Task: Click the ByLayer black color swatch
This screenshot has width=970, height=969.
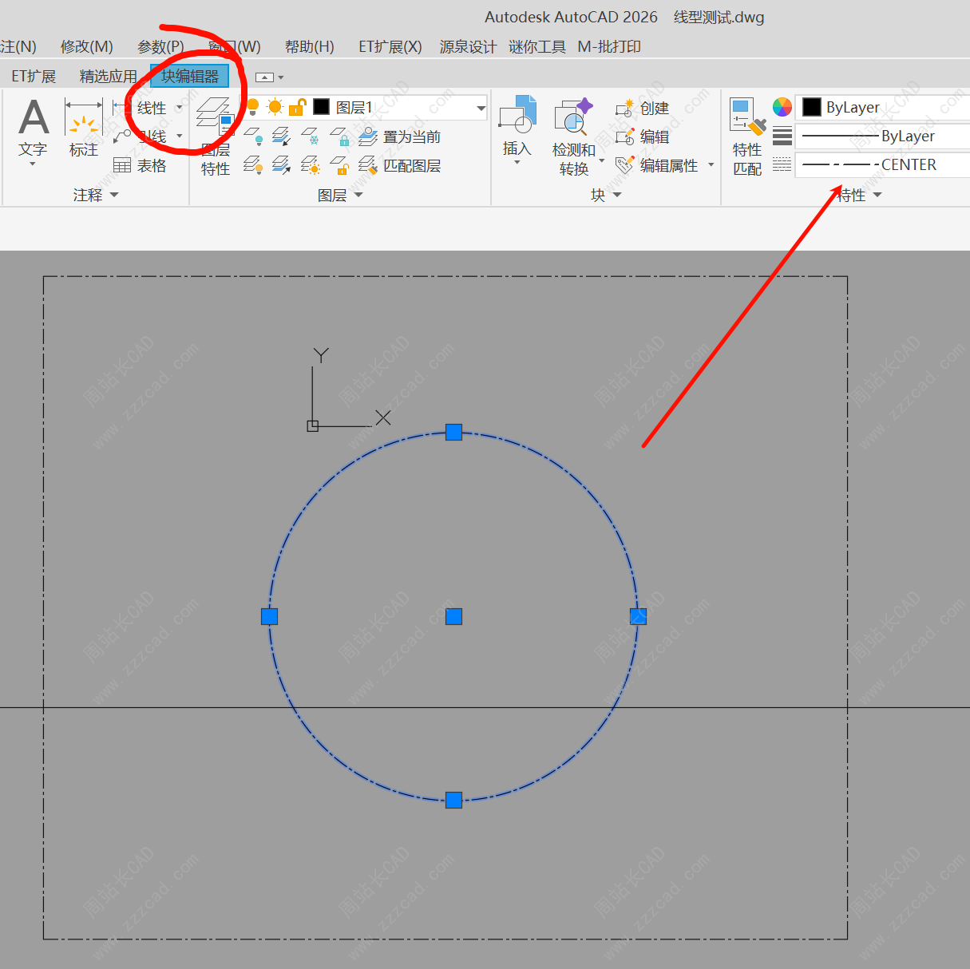Action: 812,107
